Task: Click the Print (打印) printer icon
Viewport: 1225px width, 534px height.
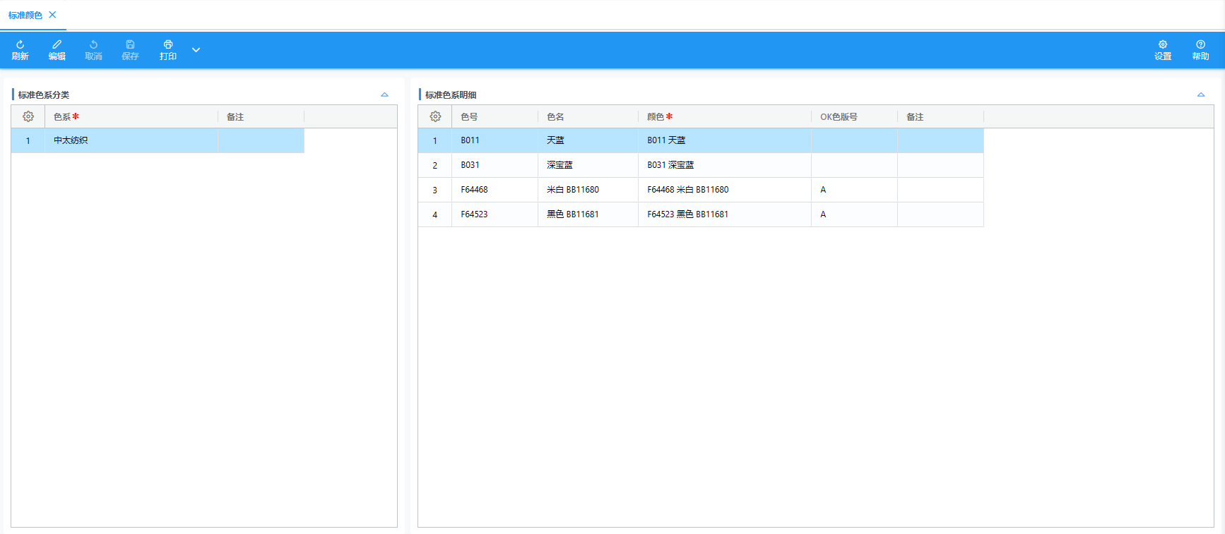Action: 168,45
